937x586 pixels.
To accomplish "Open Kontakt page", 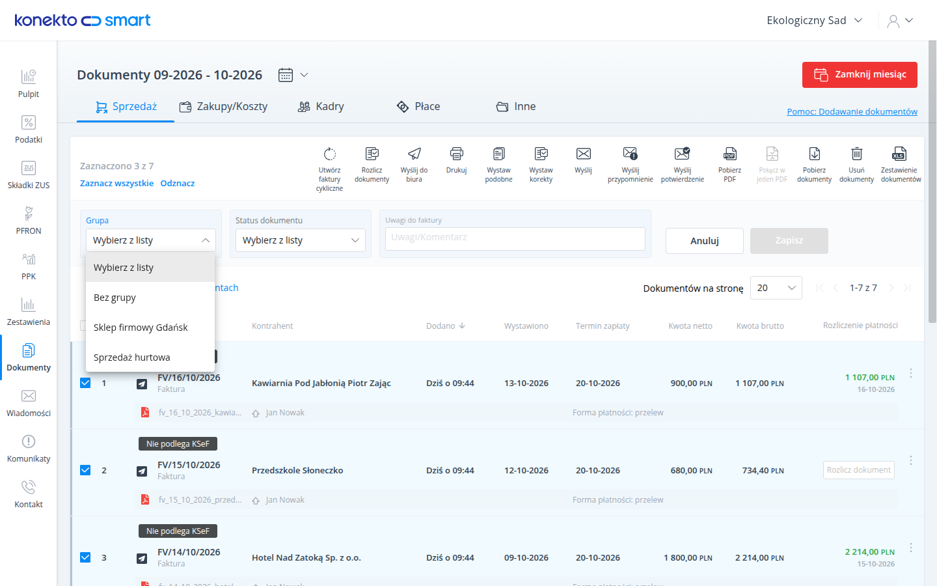I will pos(29,494).
